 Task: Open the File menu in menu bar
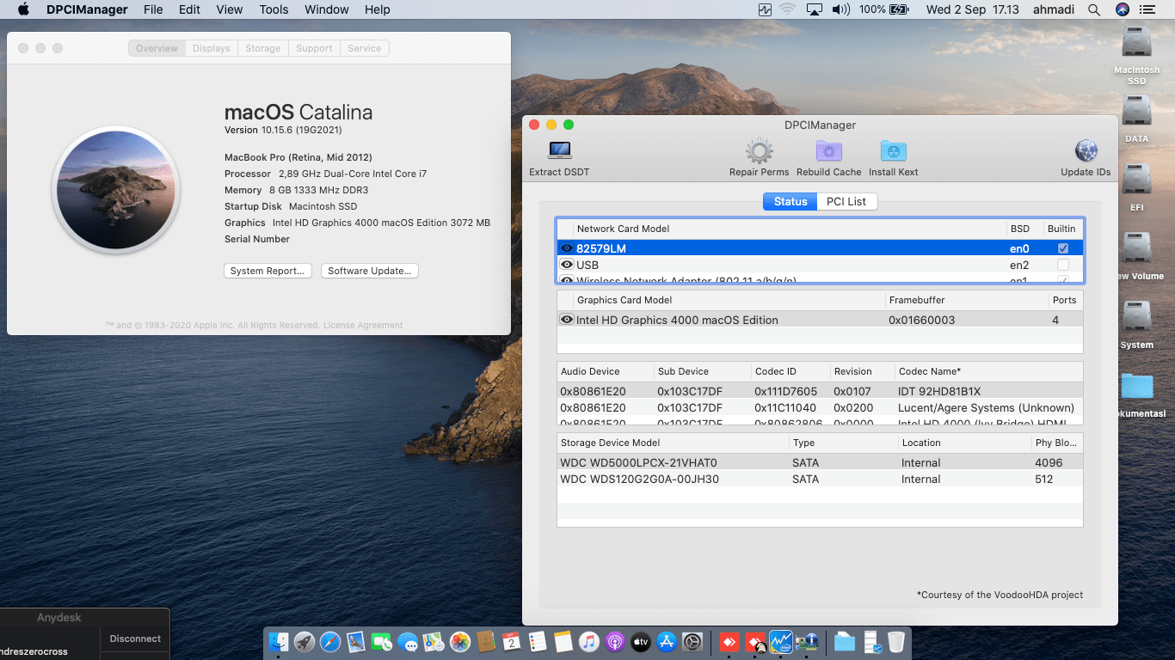tap(153, 9)
